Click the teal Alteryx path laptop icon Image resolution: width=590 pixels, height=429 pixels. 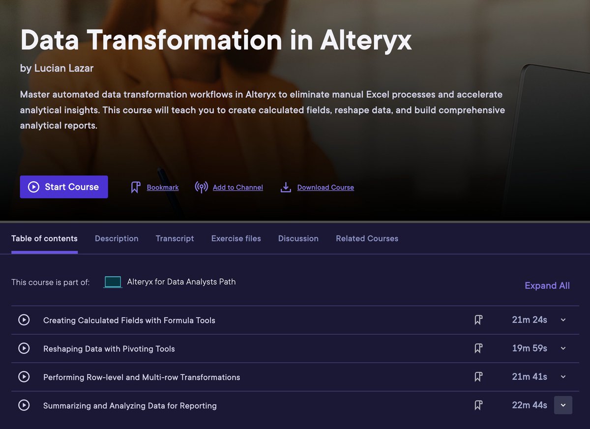(x=112, y=282)
